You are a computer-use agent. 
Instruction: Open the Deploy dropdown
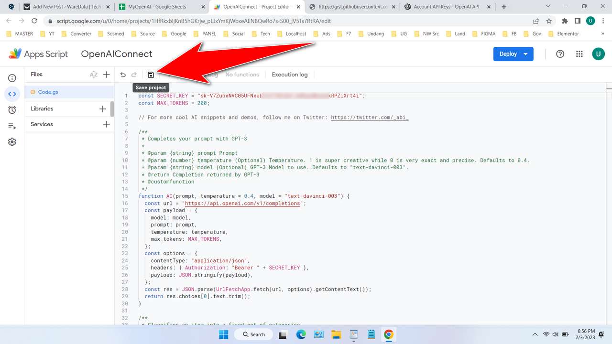coord(513,54)
